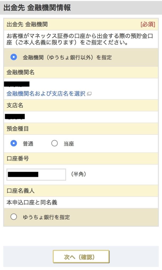
Task: Click the 本申込口座と同名義 text
Action: pyautogui.click(x=32, y=202)
